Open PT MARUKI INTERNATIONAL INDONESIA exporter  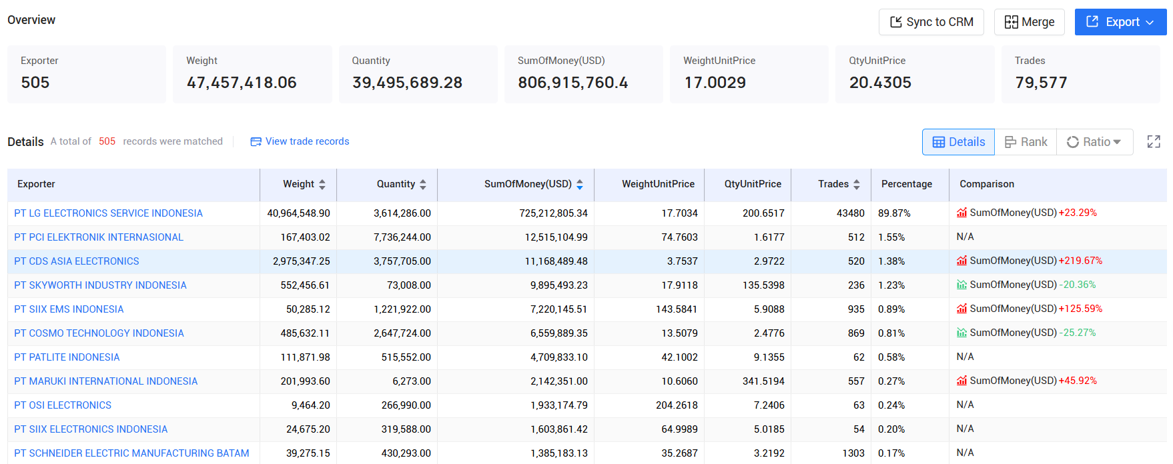point(106,381)
